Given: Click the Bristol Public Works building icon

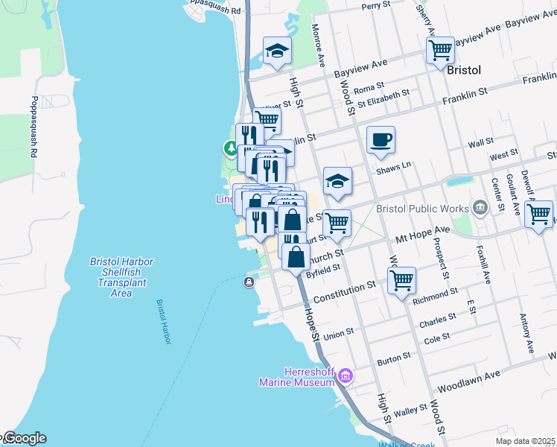Looking at the screenshot, I should click(480, 208).
